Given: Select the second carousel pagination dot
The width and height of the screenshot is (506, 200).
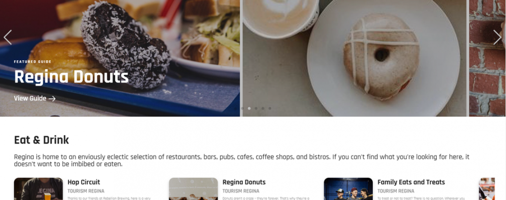Looking at the screenshot, I should click(x=242, y=109).
